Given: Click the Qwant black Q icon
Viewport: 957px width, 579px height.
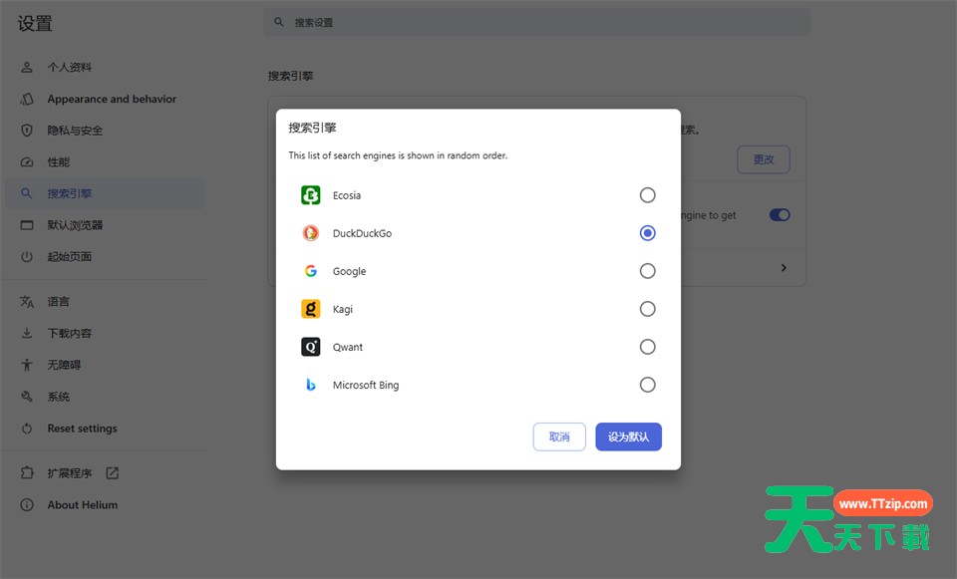Looking at the screenshot, I should 311,347.
